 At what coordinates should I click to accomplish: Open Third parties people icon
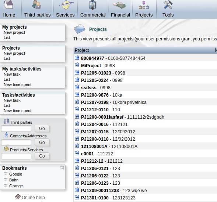[37, 5]
